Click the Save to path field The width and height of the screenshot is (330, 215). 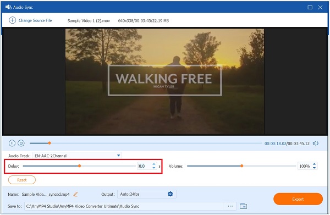pos(124,206)
